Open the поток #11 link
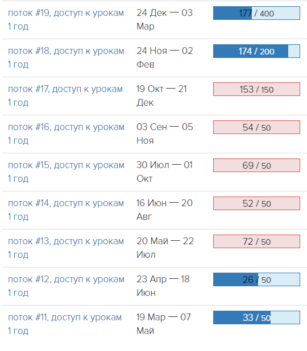Screen dimensions: 307x351 [x=65, y=324]
